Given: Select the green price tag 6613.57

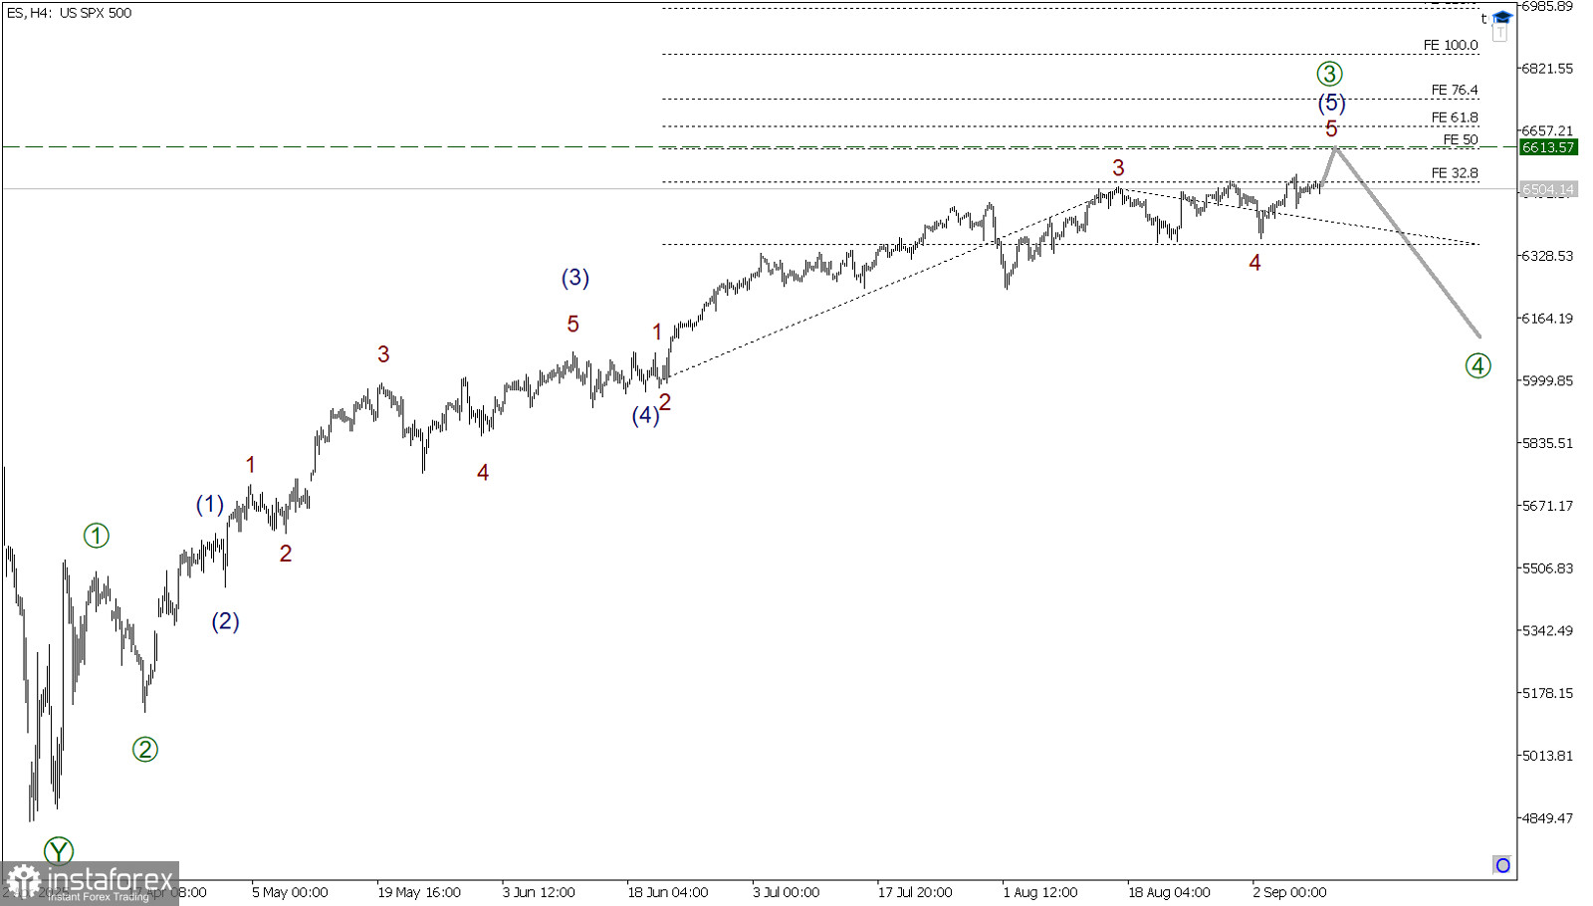Looking at the screenshot, I should point(1548,147).
